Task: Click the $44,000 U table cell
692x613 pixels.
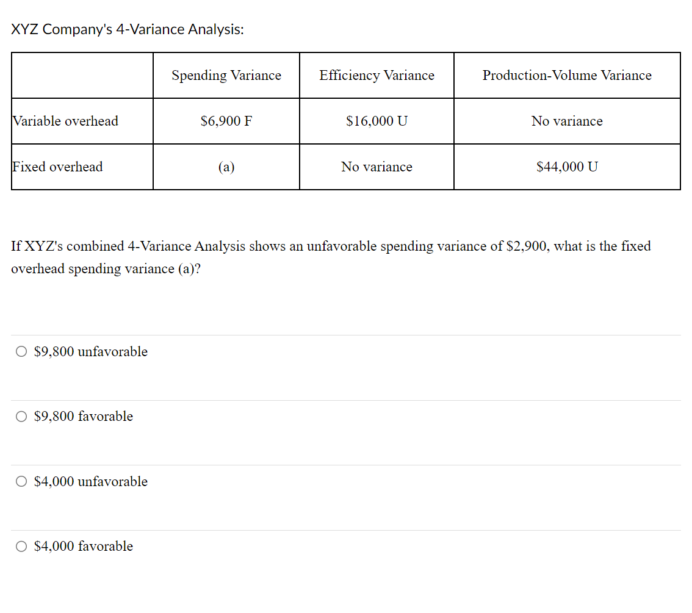Action: (x=567, y=167)
